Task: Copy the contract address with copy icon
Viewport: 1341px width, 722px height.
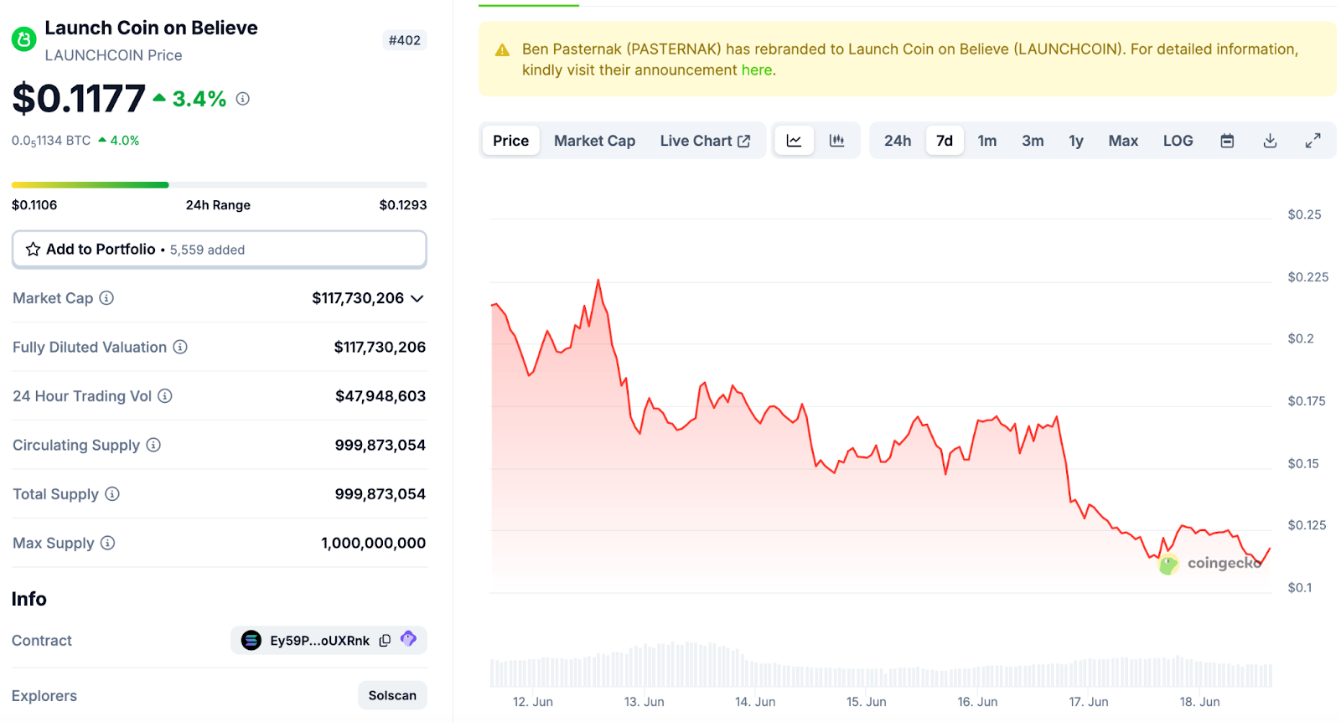Action: (x=385, y=641)
